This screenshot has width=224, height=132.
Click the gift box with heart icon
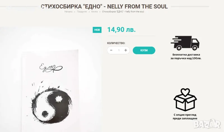coord(185,100)
